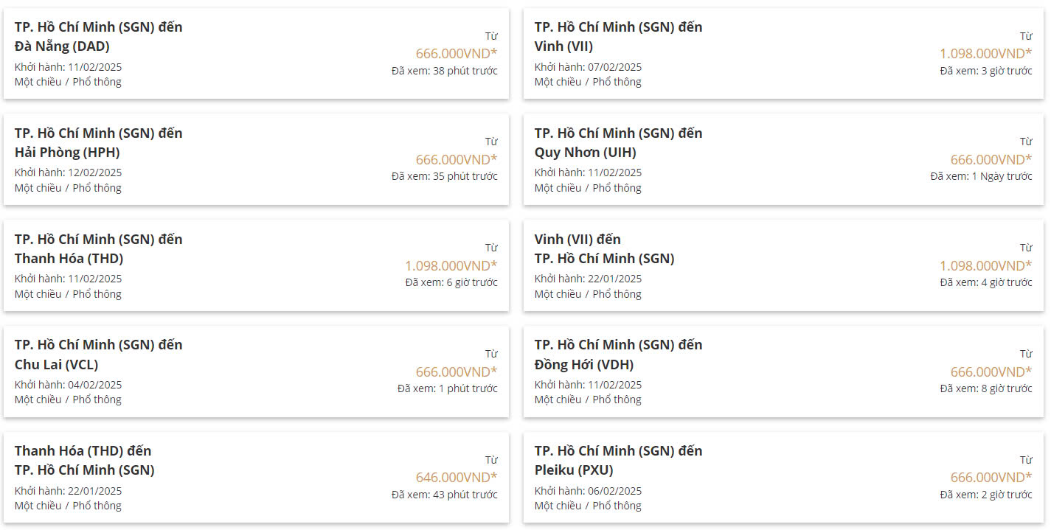This screenshot has width=1051, height=530.
Task: Open the Hồ Chí Minh to Đà Nẵng flight card
Action: [x=256, y=54]
